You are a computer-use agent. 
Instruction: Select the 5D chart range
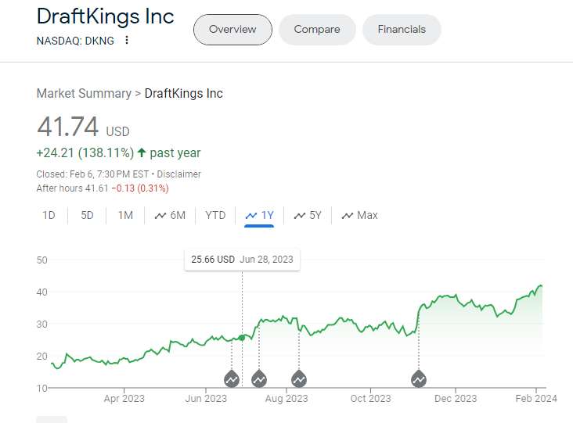pos(87,215)
